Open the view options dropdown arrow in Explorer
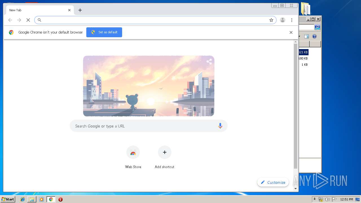This screenshot has width=361, height=203. 300,36
